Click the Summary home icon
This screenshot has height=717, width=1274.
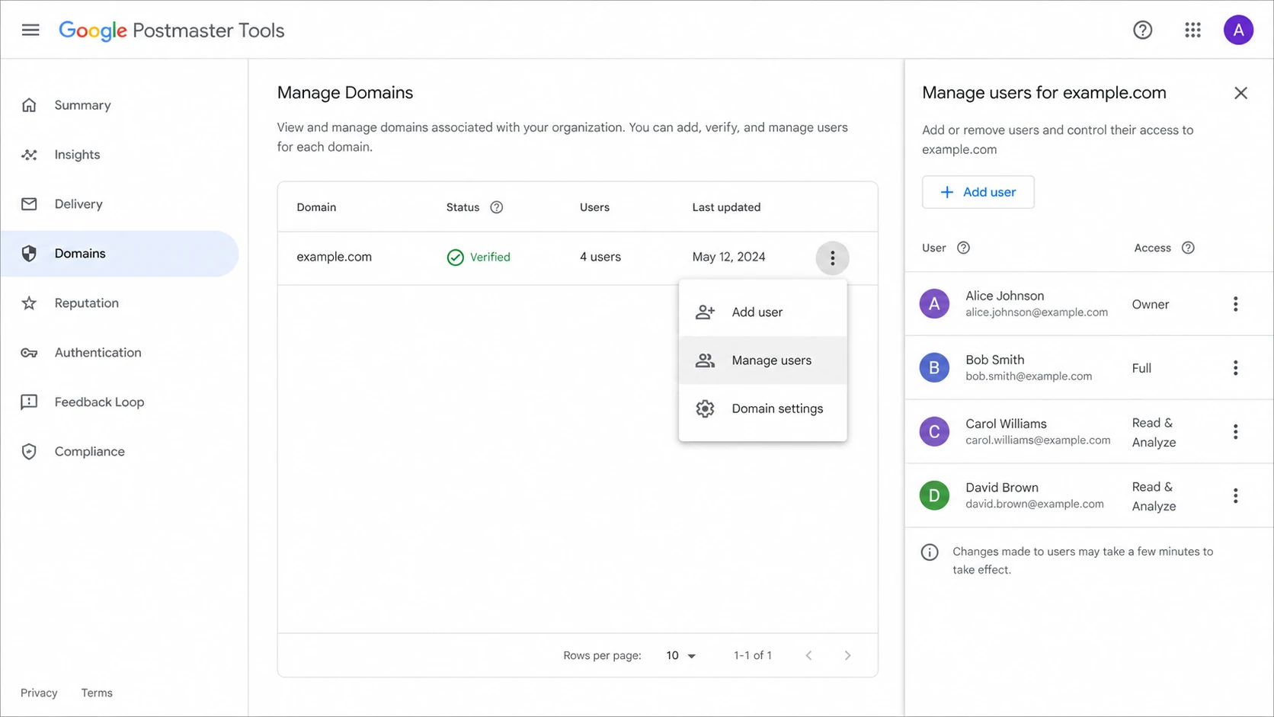(29, 105)
